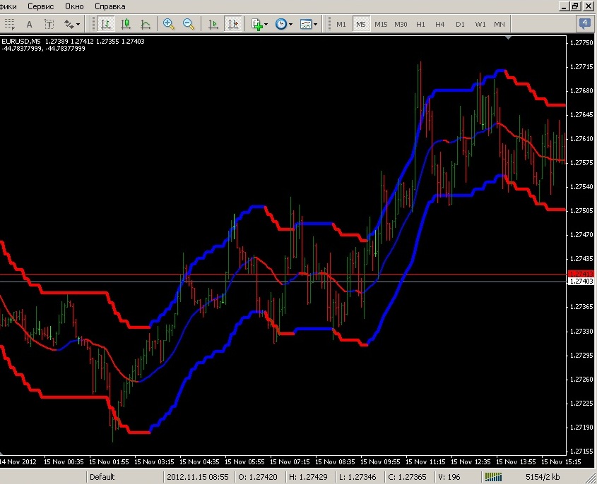The image size is (597, 484).
Task: Click the 1.27403 bid price label
Action: [x=581, y=282]
